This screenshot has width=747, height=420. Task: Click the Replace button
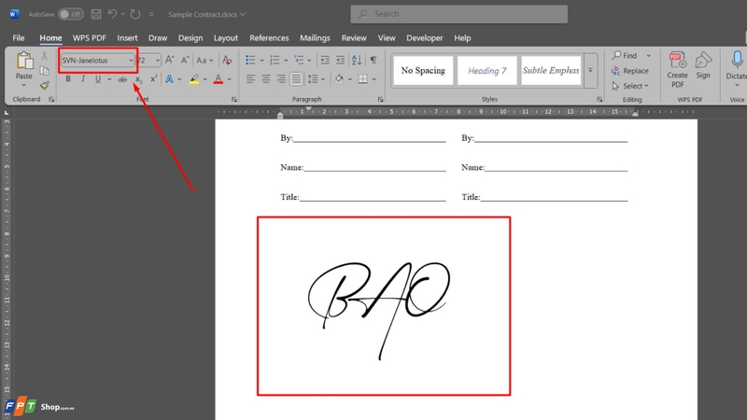(629, 71)
